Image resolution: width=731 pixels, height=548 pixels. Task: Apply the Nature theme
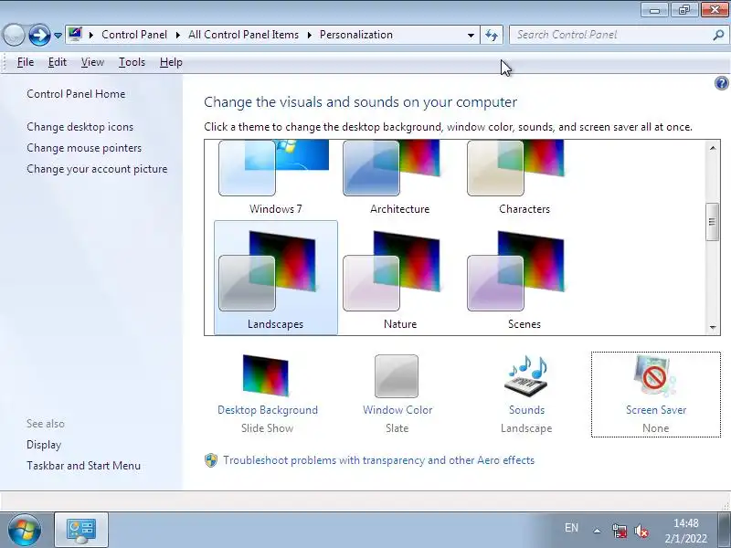coord(399,278)
